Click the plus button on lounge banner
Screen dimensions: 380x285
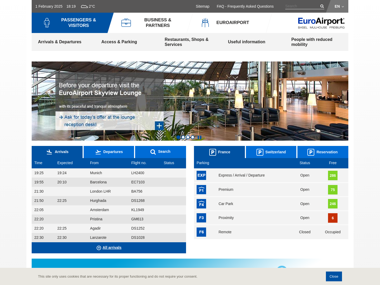(x=159, y=126)
